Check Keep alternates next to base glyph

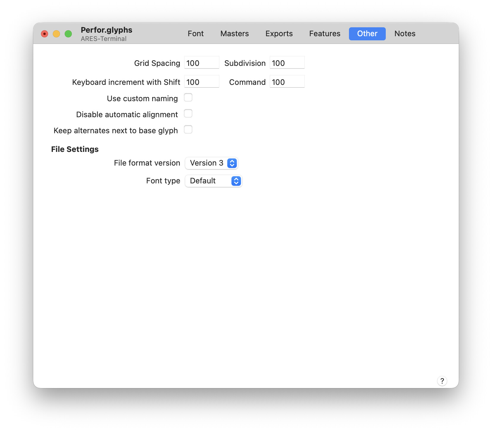coord(188,130)
